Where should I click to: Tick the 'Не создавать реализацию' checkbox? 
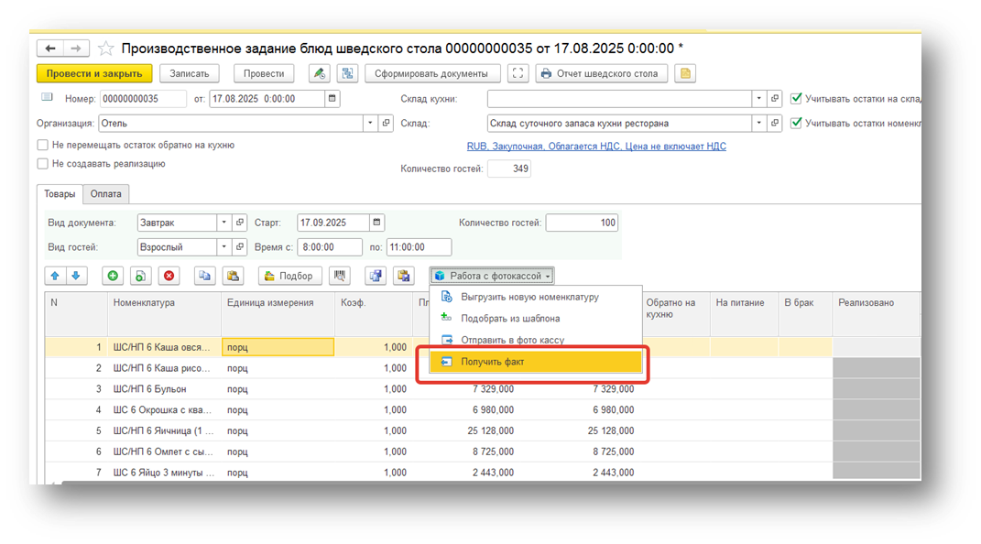pos(43,164)
